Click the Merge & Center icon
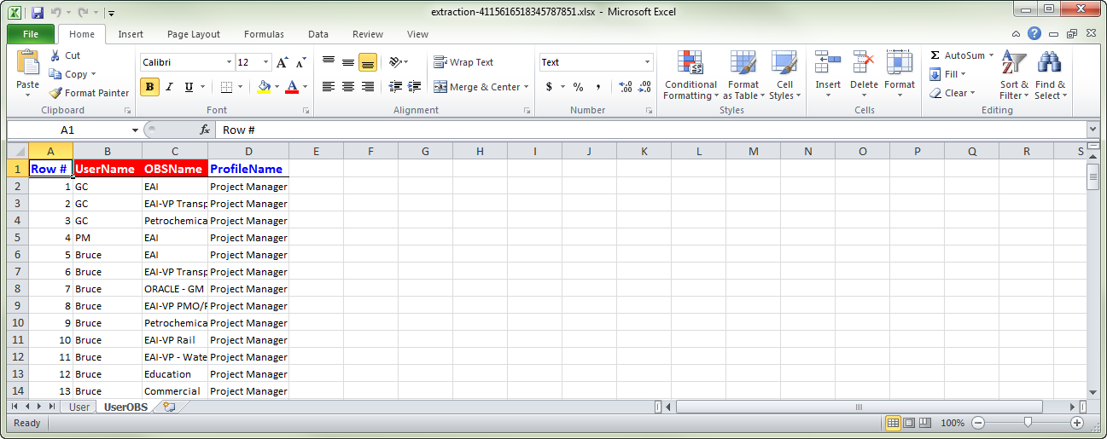The width and height of the screenshot is (1107, 439). click(x=440, y=87)
